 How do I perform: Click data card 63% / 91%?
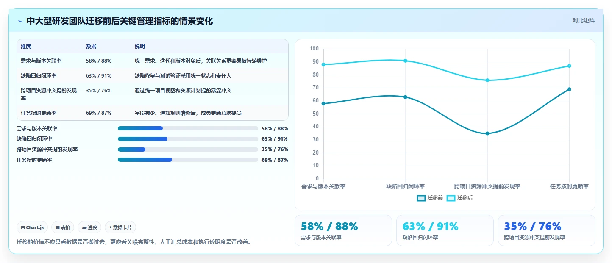click(x=445, y=230)
